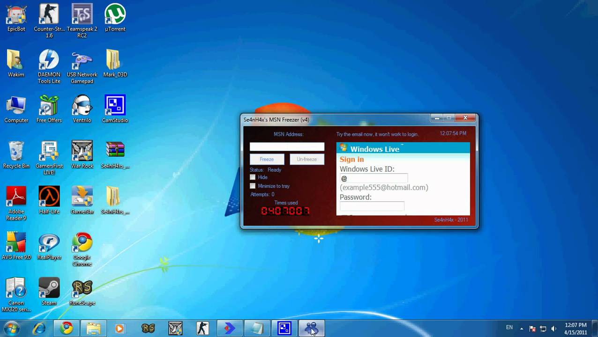Open Google Chrome desktop shortcut
Screen dimensions: 598x337
82,249
